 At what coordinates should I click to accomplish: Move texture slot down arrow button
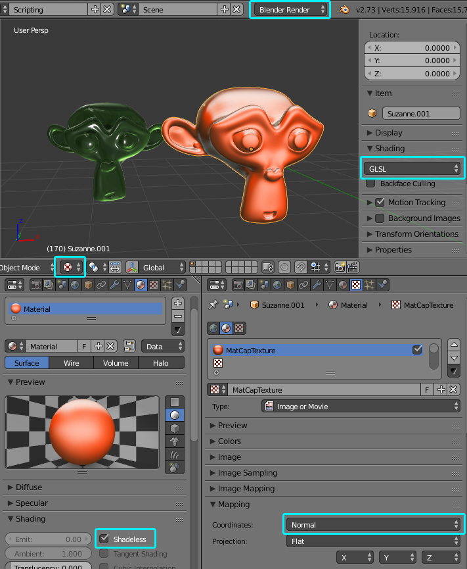tap(454, 358)
